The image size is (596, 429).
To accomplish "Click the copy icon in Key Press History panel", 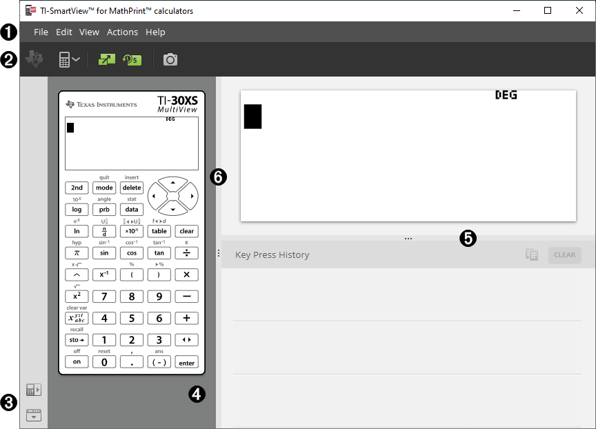I will (531, 255).
